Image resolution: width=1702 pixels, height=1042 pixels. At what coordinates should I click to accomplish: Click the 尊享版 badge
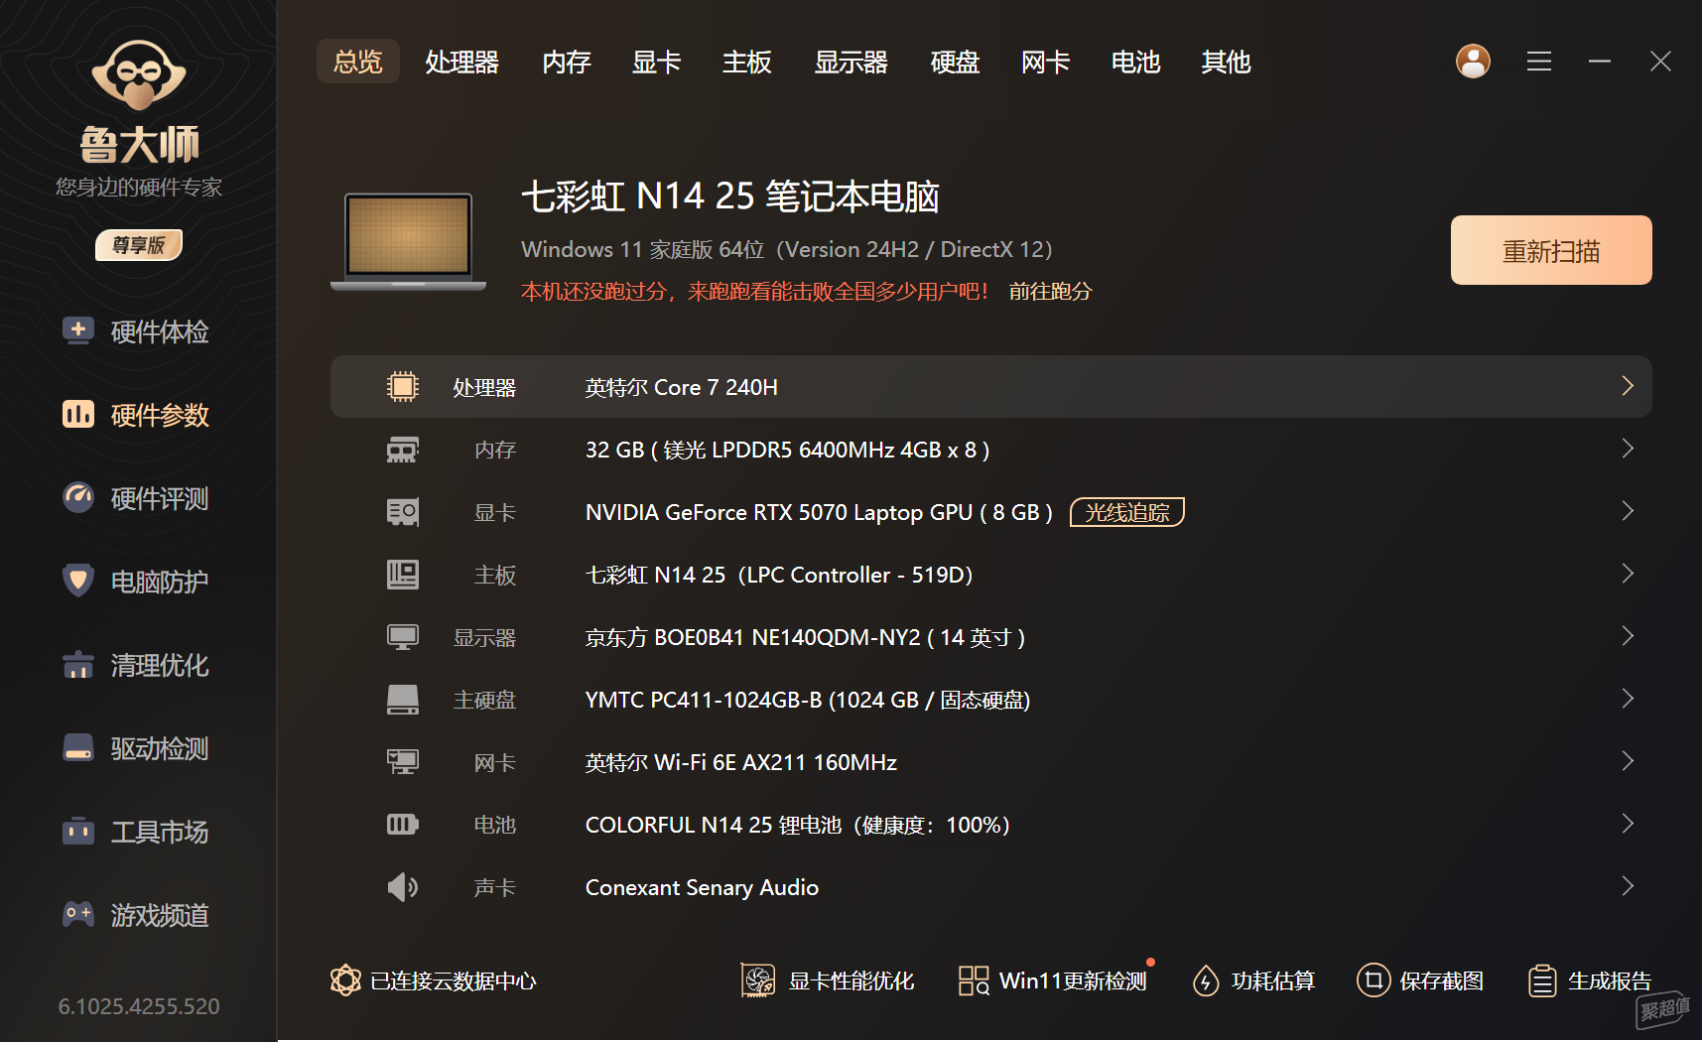139,245
